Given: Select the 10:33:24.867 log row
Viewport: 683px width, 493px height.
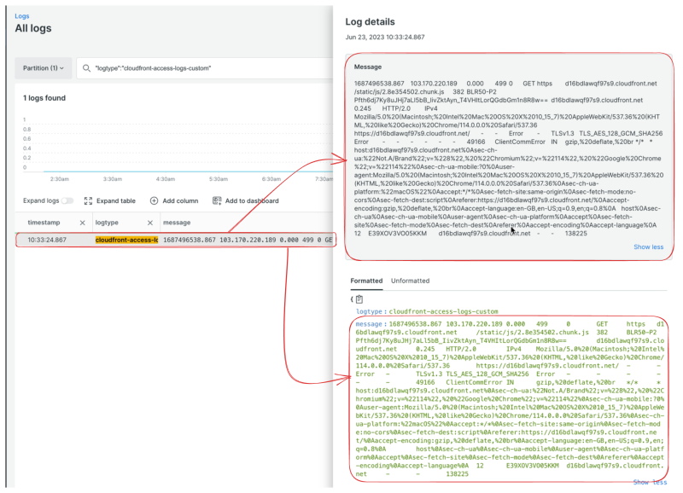Looking at the screenshot, I should (x=47, y=240).
